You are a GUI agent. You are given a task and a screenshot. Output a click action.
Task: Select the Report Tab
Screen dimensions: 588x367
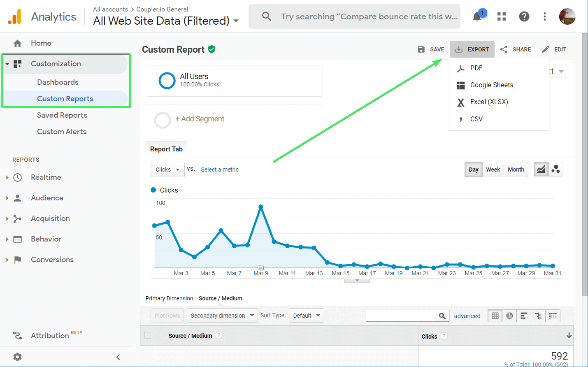(166, 149)
